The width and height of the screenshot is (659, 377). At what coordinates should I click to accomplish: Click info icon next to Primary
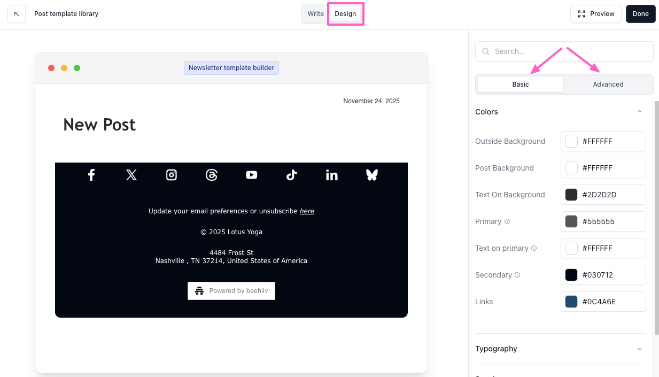tap(507, 221)
